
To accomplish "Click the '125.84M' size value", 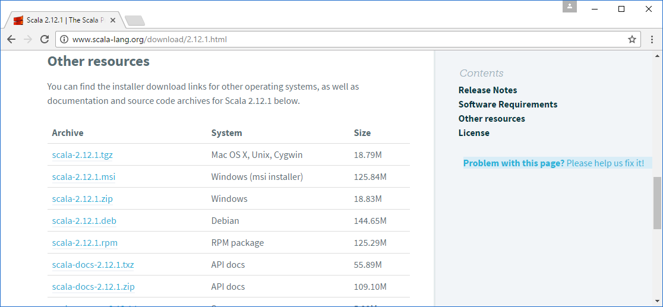I will (x=370, y=177).
